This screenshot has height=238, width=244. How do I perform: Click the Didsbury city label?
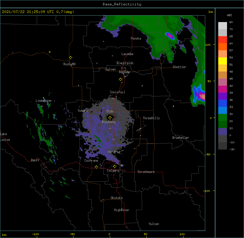click(x=109, y=122)
